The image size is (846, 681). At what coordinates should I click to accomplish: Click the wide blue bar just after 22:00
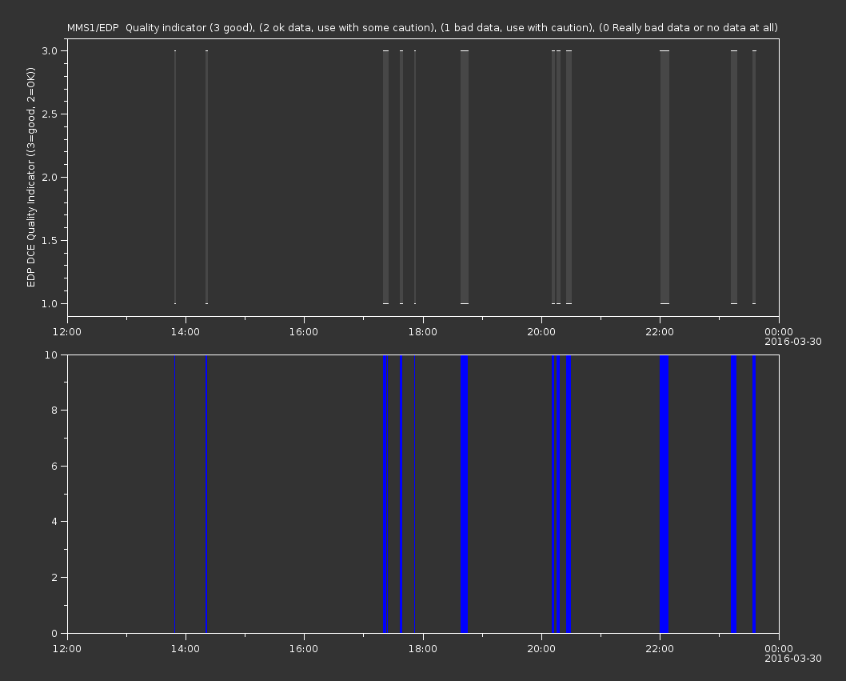coord(664,494)
